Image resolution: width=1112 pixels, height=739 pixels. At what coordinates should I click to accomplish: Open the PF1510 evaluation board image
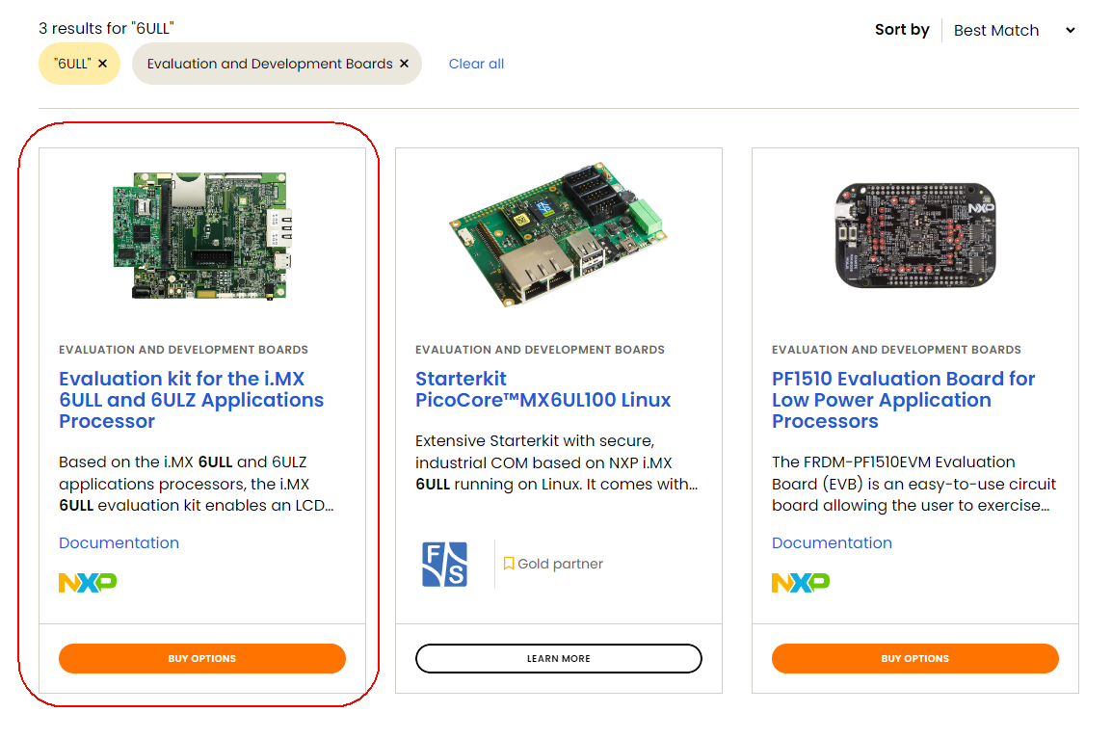tap(915, 235)
